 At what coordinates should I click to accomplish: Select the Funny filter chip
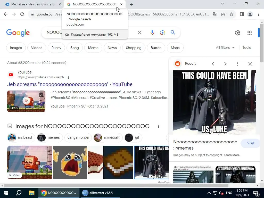(56, 48)
